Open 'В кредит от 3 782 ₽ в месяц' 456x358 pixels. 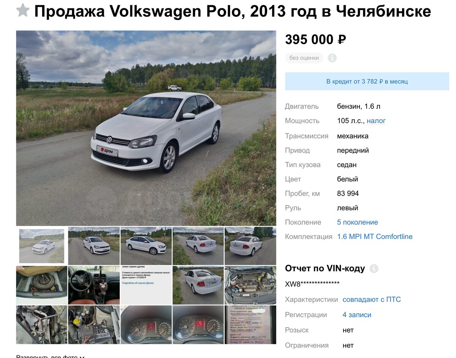(x=367, y=81)
